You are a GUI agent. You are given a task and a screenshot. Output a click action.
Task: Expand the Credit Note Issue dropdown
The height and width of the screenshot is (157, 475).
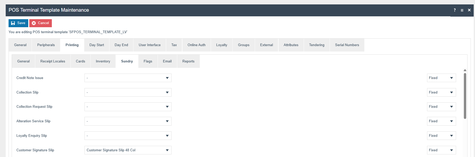click(x=128, y=78)
